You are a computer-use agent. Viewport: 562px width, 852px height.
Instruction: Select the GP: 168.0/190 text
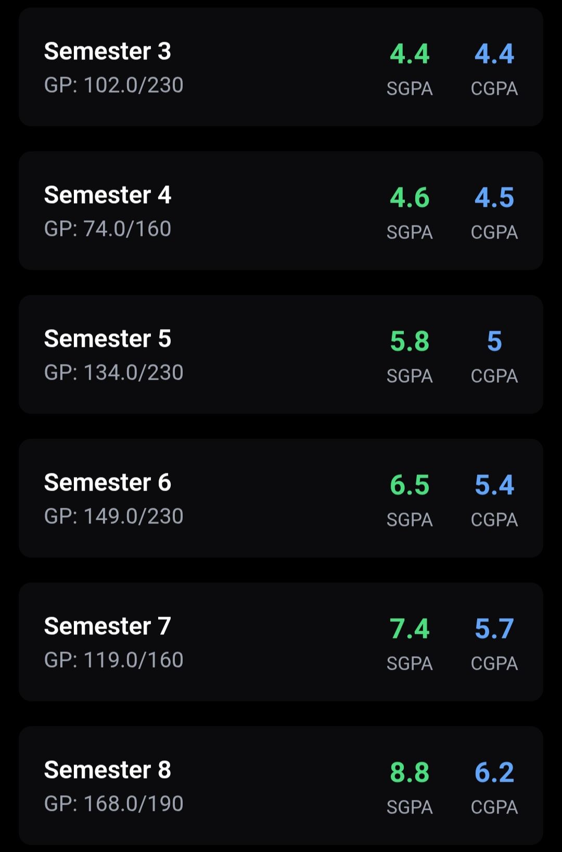click(x=113, y=804)
